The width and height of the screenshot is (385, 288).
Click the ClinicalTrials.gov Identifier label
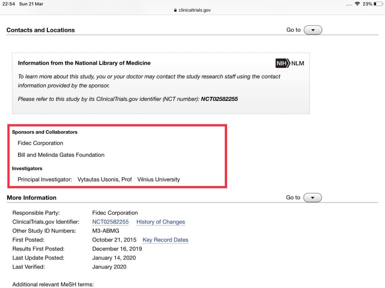click(46, 222)
